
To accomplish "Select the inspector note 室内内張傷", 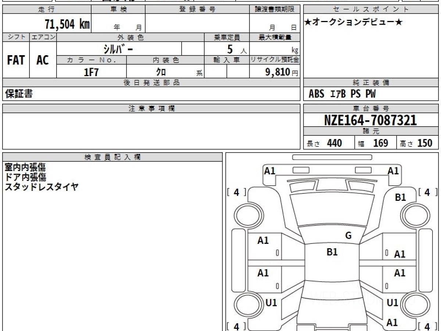I will 25,167.
